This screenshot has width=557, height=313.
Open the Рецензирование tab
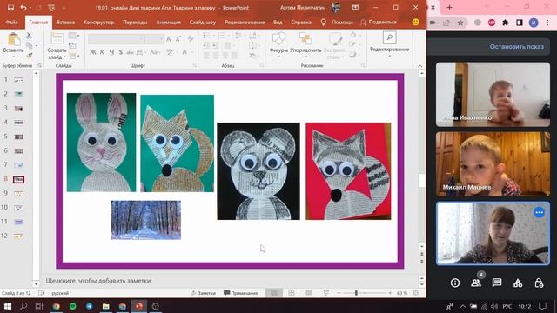click(x=245, y=22)
